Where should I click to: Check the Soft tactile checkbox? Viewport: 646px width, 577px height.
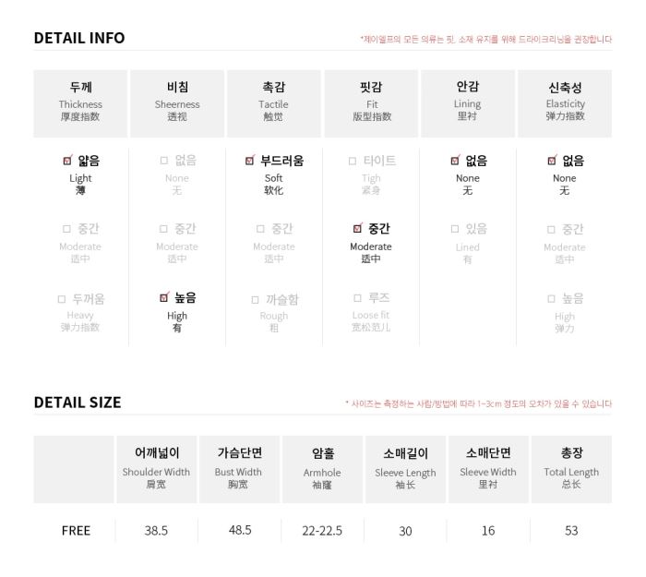[250, 161]
